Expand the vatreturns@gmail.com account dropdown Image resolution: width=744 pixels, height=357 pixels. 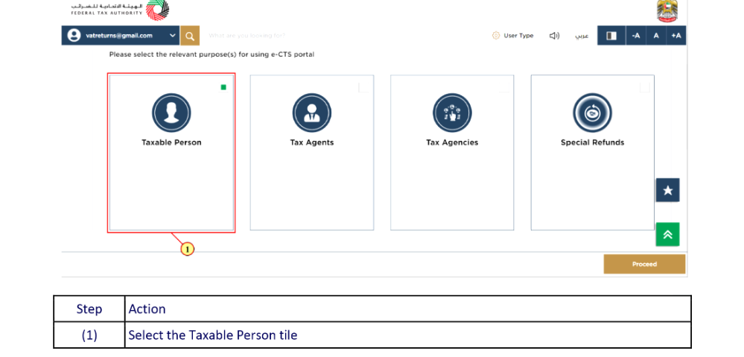(x=173, y=36)
